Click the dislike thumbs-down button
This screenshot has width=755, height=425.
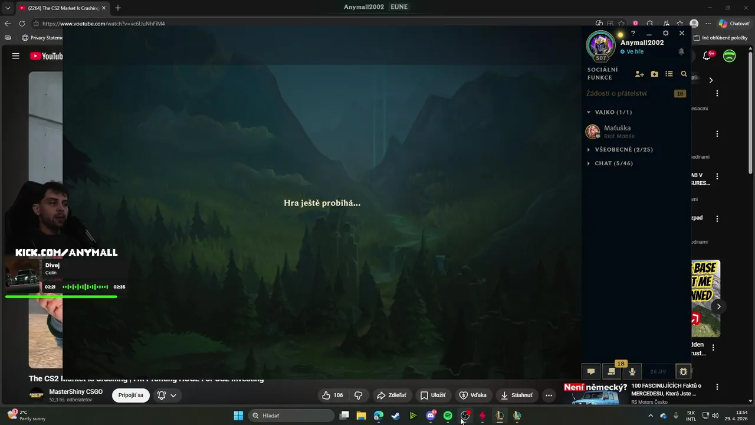click(x=358, y=395)
